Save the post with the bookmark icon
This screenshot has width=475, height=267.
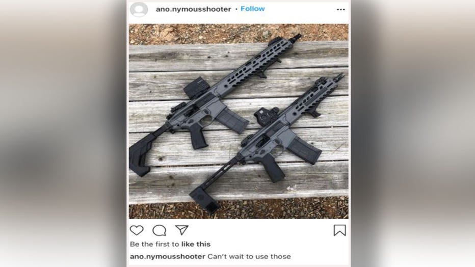339,230
